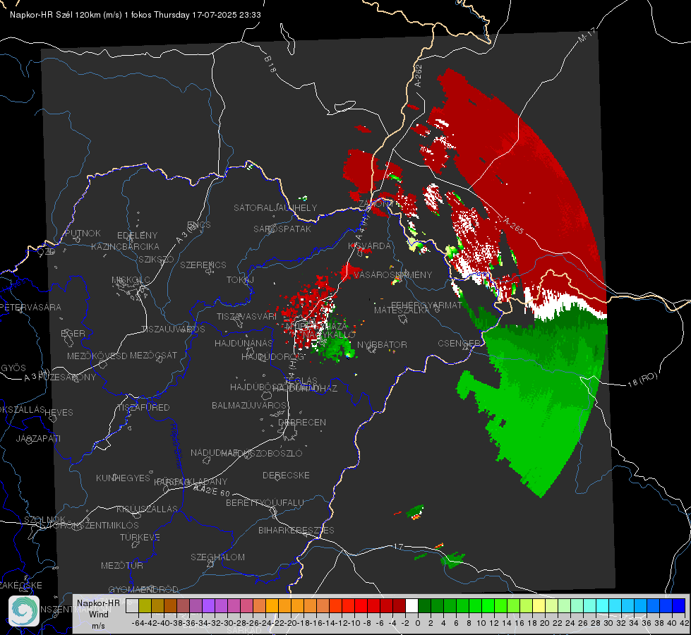
Task: Click the '18 (RO)' road label
Action: pos(642,380)
